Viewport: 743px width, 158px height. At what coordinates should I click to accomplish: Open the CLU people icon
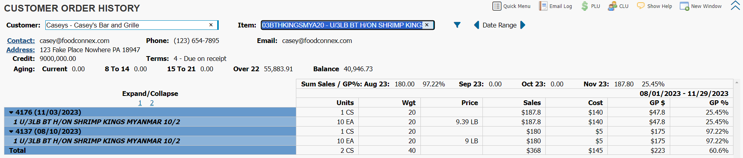(612, 6)
